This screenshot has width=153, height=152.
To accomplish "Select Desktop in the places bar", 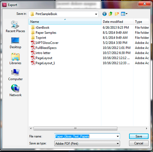I will point(15,43).
